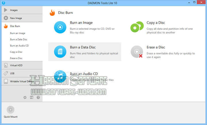Click the Burn an Image heading in main panel

[81, 23]
